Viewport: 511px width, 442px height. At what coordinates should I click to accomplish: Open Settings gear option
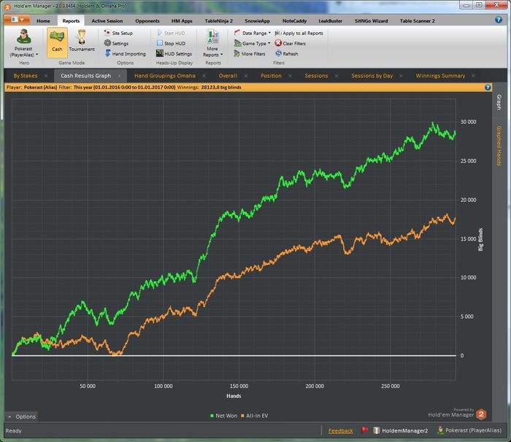tap(116, 43)
